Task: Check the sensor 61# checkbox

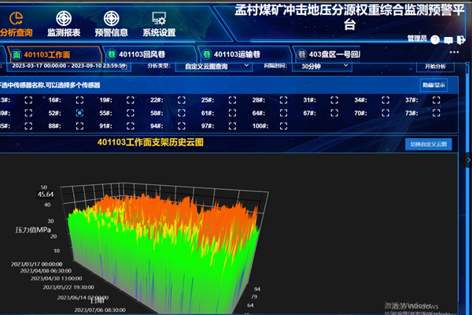Action: [232, 113]
